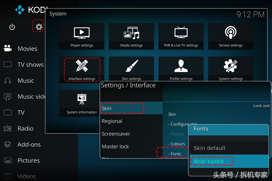
Task: Open Skin settings paintbrush tile
Action: 131,69
